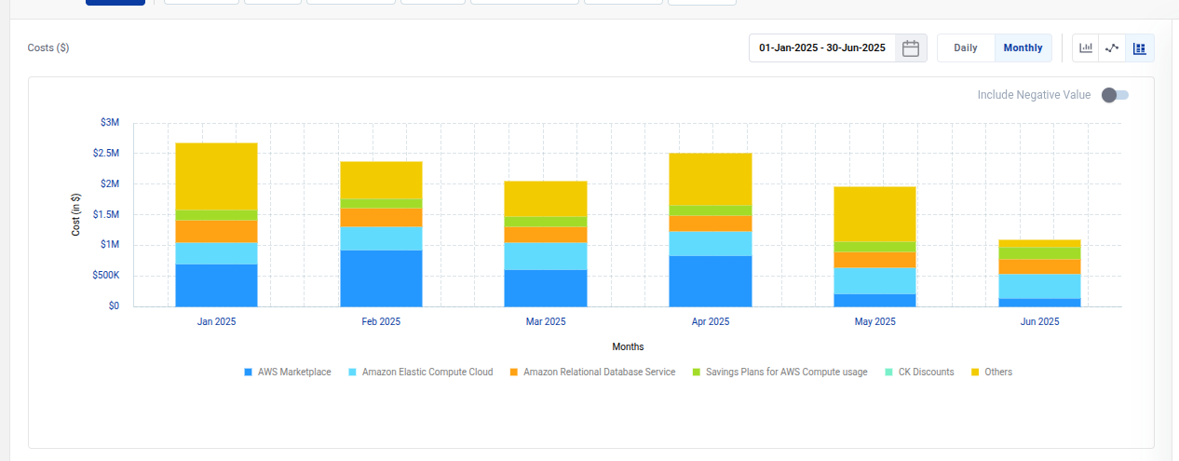Click the Jan 2025 Others bar segment
The image size is (1179, 461).
click(x=216, y=176)
